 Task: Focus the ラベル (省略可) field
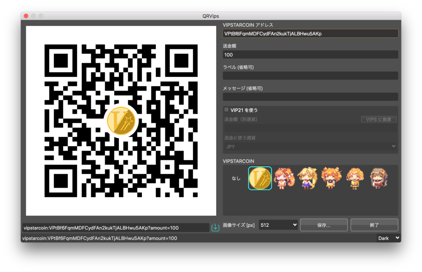[x=310, y=76]
